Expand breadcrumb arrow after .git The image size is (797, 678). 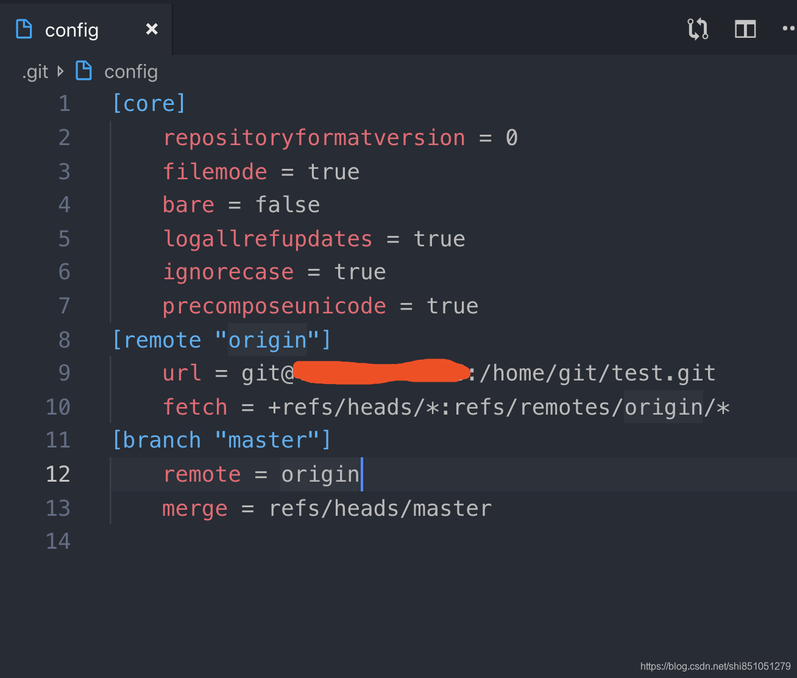(60, 71)
